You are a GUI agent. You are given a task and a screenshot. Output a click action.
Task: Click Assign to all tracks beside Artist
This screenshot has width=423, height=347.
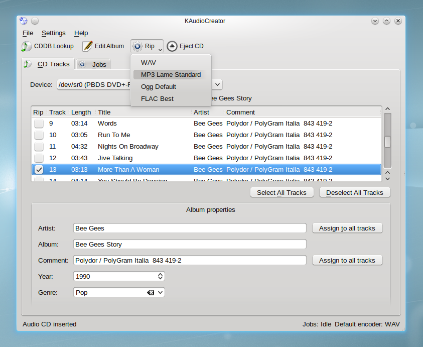347,228
